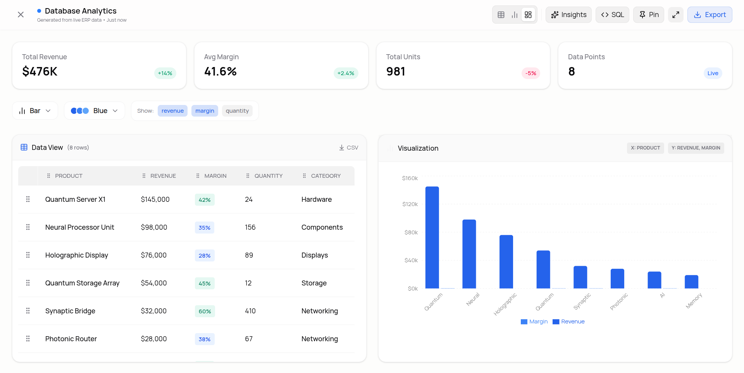
Task: Sort by CATEGORY column header
Action: [x=326, y=176]
